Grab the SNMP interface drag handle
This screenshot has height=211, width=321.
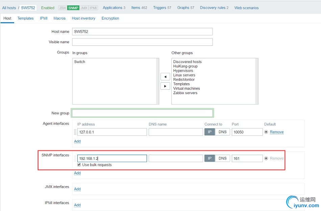pos(75,158)
